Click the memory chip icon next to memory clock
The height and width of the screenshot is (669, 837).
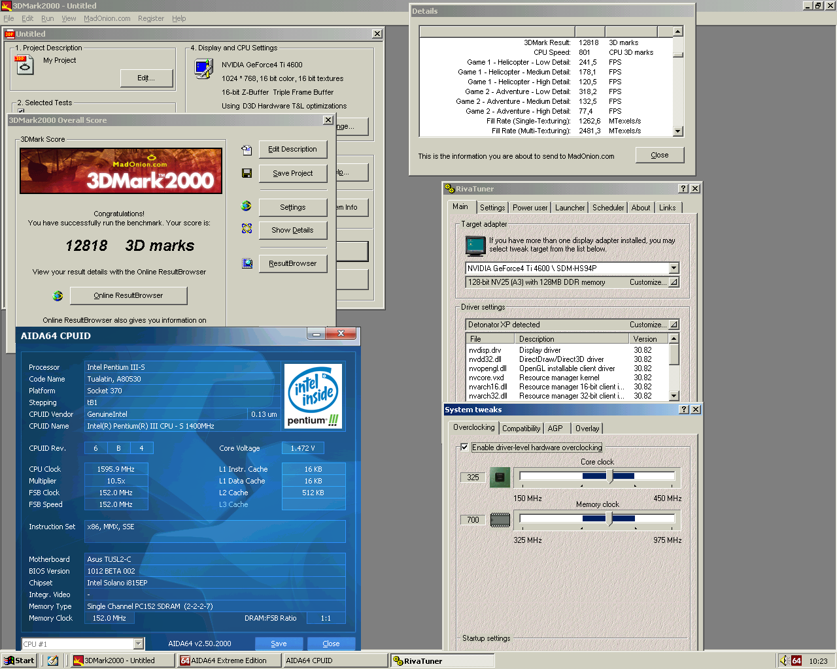[500, 520]
